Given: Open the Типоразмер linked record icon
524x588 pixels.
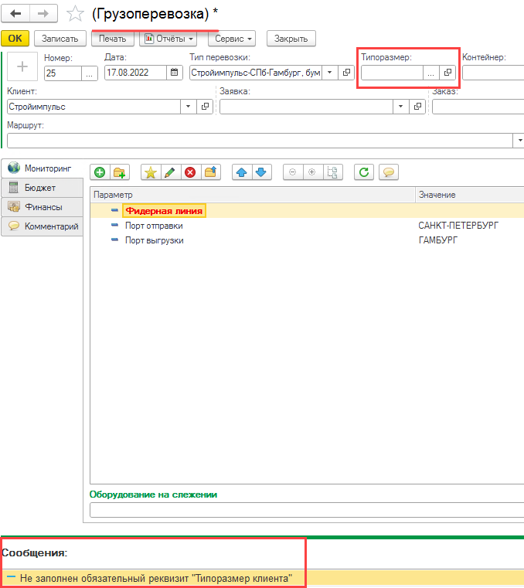Looking at the screenshot, I should (447, 73).
